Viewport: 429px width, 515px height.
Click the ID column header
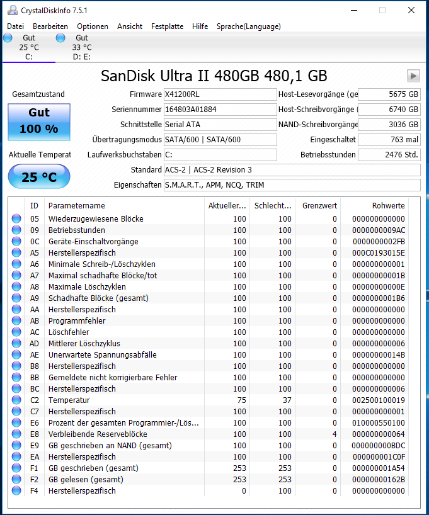click(x=35, y=206)
